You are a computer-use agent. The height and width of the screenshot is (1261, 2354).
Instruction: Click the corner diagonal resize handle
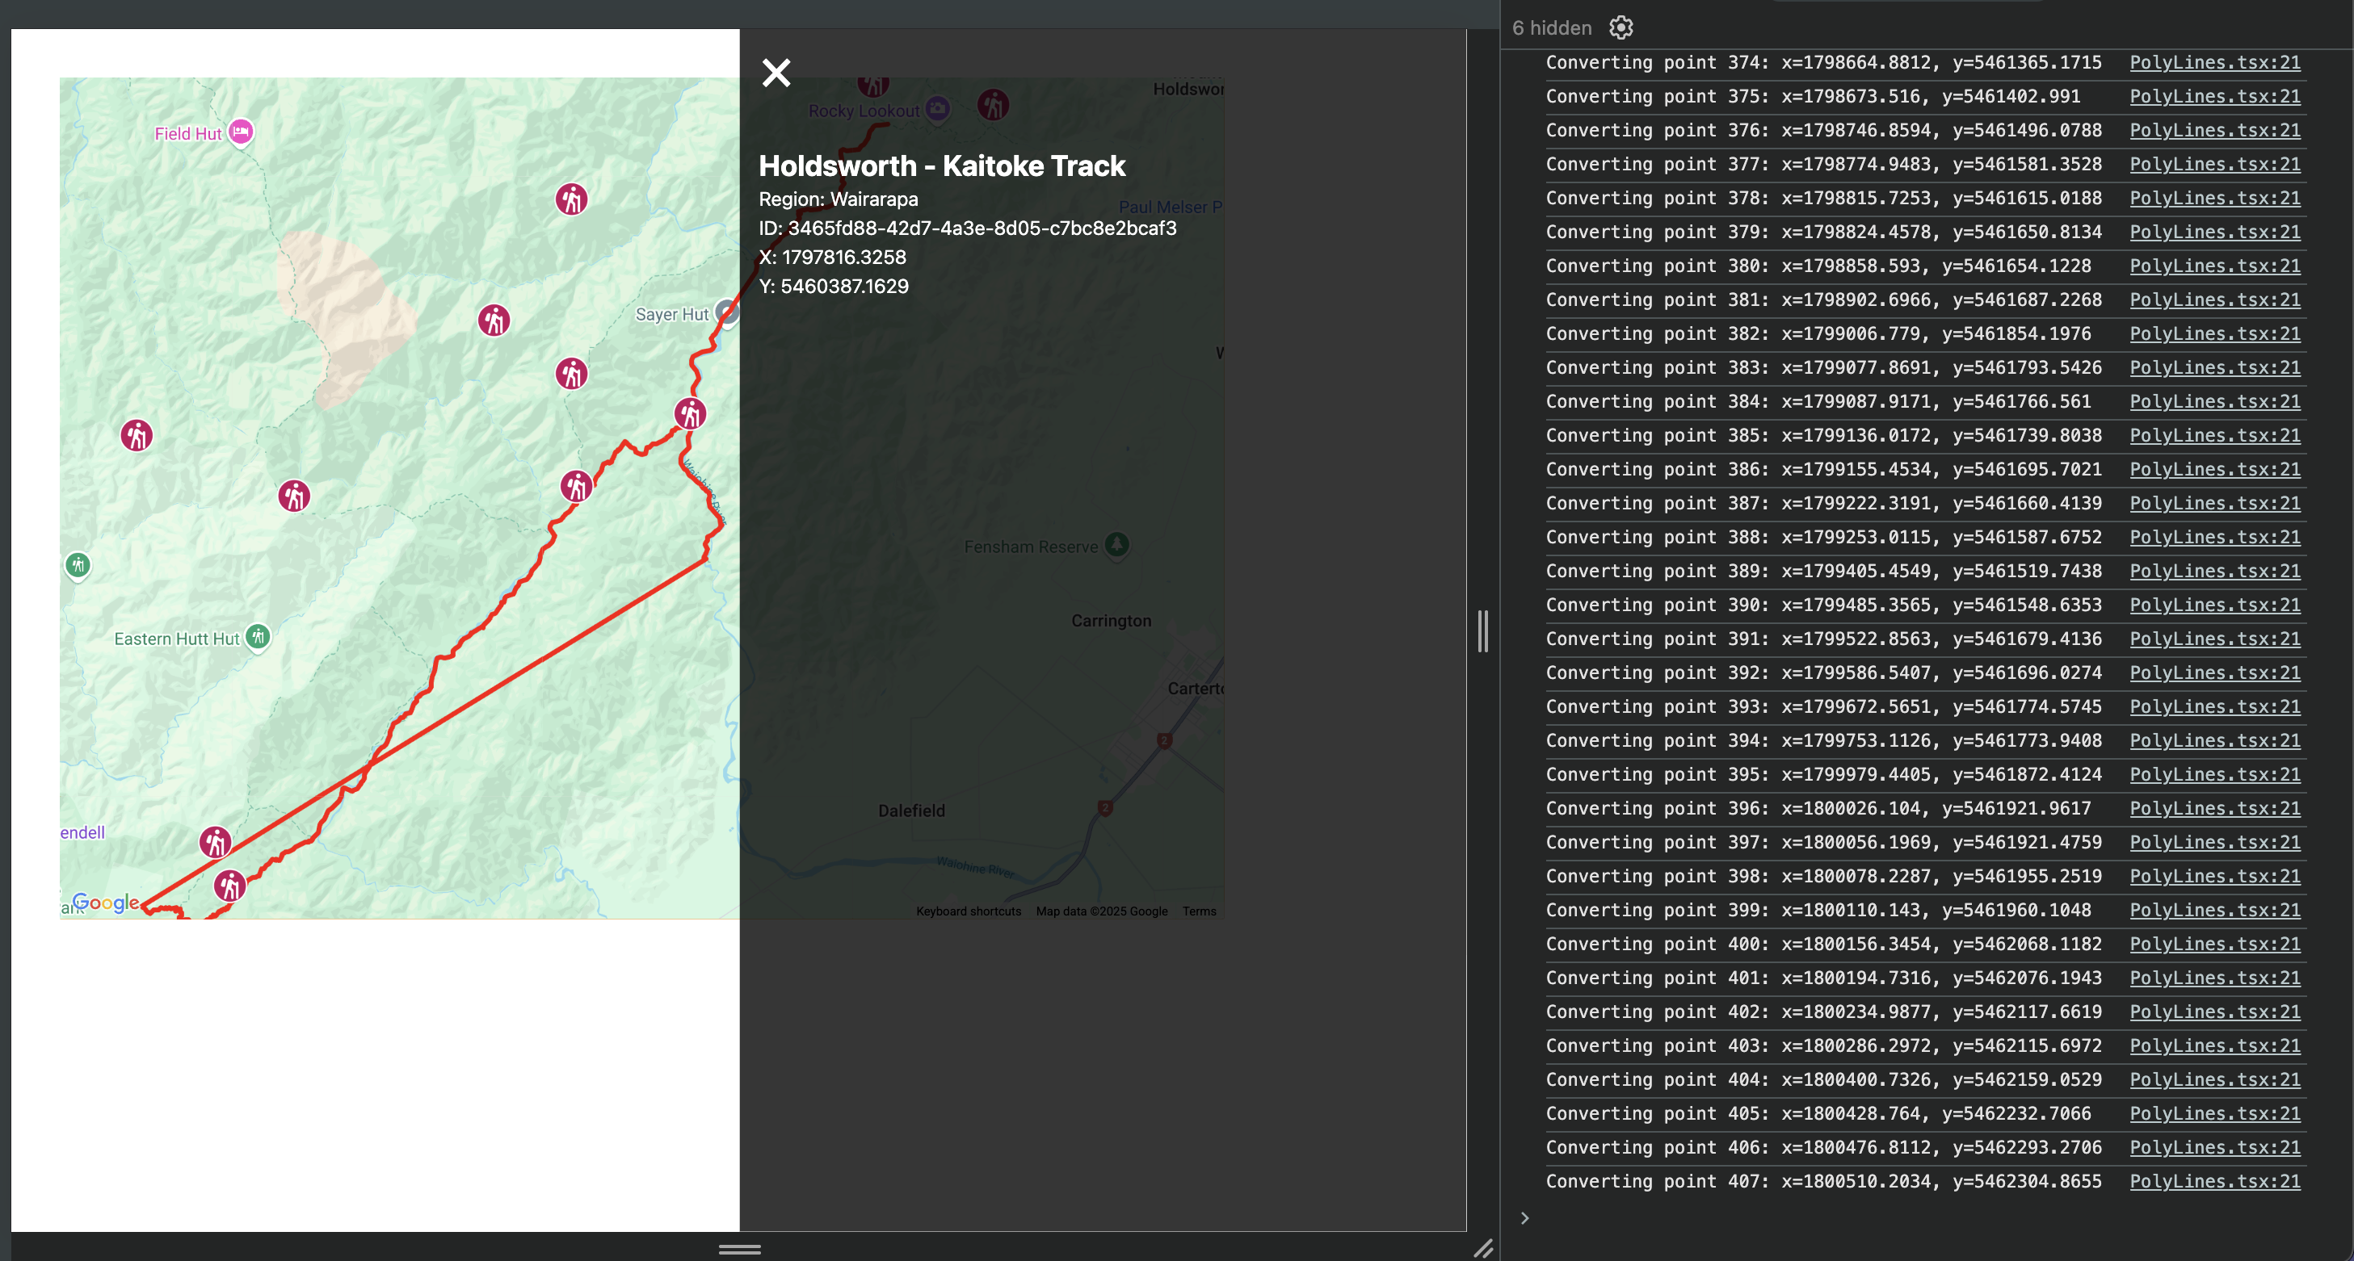1482,1248
